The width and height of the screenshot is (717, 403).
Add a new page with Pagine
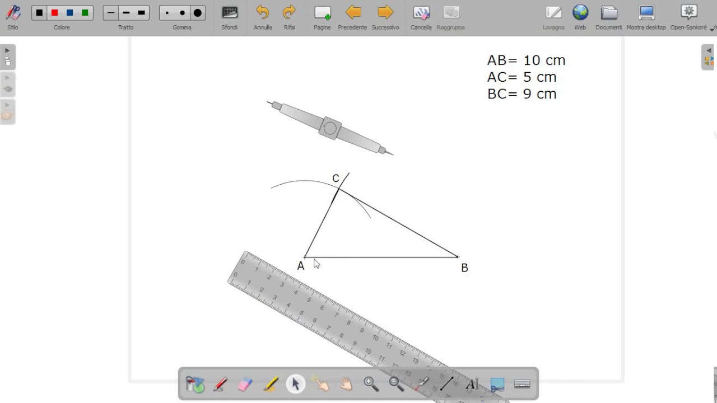click(x=322, y=17)
